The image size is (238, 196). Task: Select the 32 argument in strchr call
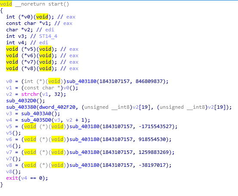[x=57, y=94]
